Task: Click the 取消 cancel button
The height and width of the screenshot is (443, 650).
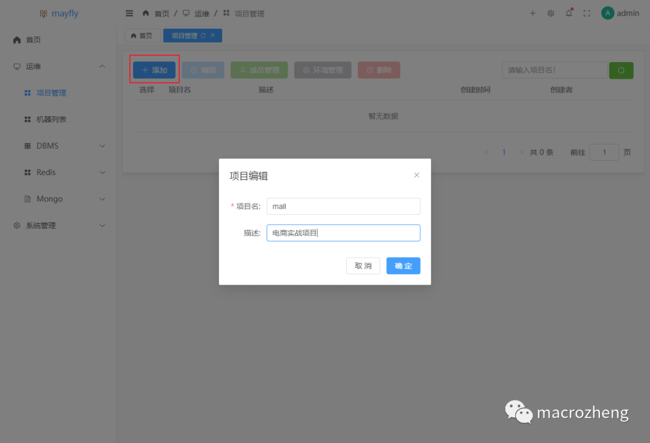Action: click(x=363, y=266)
